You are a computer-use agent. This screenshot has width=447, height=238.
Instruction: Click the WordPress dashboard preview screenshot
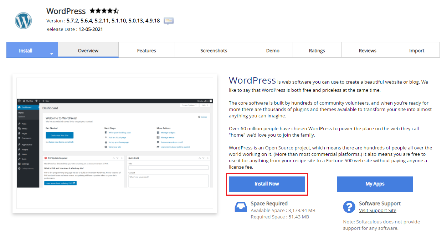[x=114, y=143]
